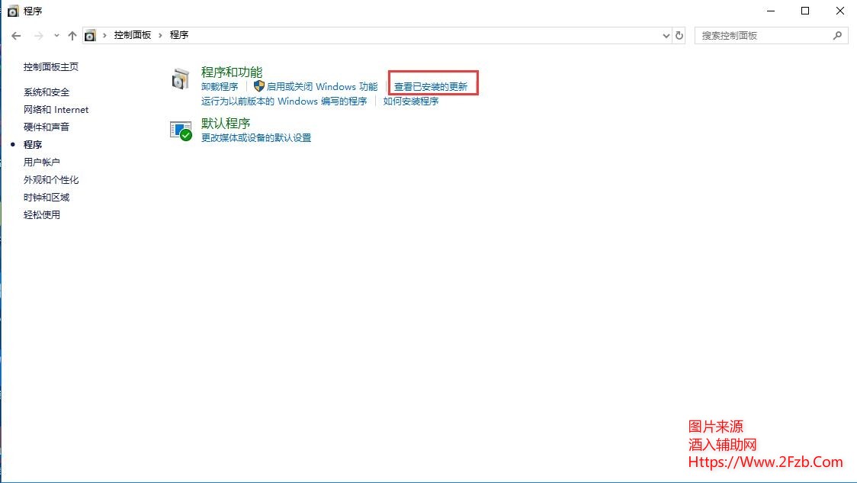Close the 程序 window
The height and width of the screenshot is (483, 857).
[x=840, y=11]
